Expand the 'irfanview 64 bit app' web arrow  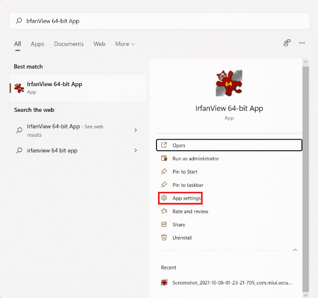click(135, 150)
